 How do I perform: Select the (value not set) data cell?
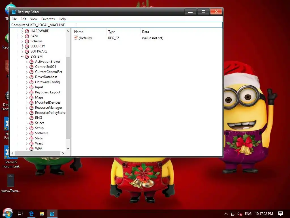tap(153, 38)
